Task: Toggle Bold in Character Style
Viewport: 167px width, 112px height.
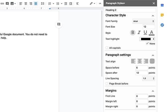Action: point(133,33)
